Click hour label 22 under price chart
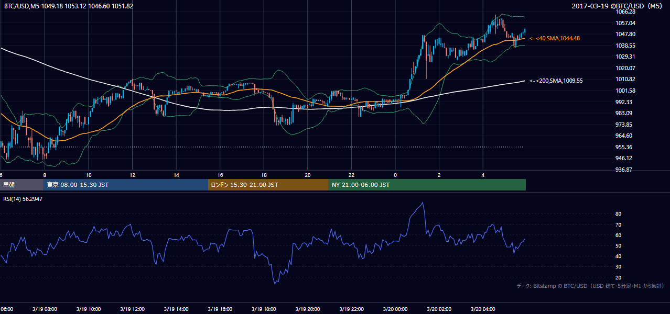Viewport: 670px width, 314px height. point(351,175)
